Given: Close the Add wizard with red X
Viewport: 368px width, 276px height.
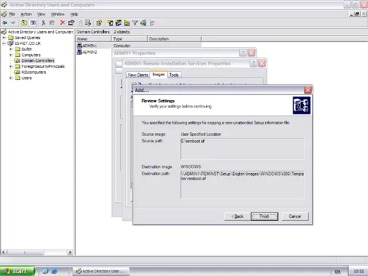Looking at the screenshot, I should click(308, 90).
